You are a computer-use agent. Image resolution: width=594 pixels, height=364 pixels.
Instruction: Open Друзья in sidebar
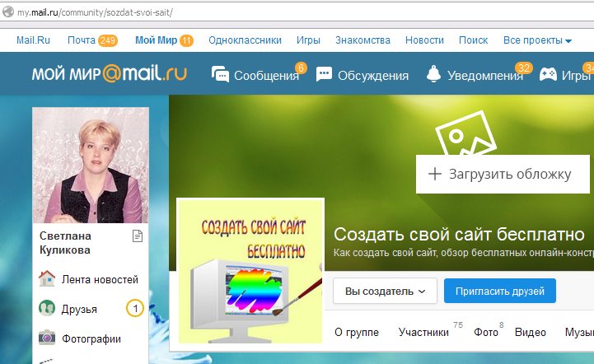point(79,309)
